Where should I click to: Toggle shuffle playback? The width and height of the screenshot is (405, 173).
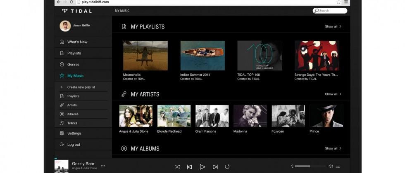pos(177,167)
